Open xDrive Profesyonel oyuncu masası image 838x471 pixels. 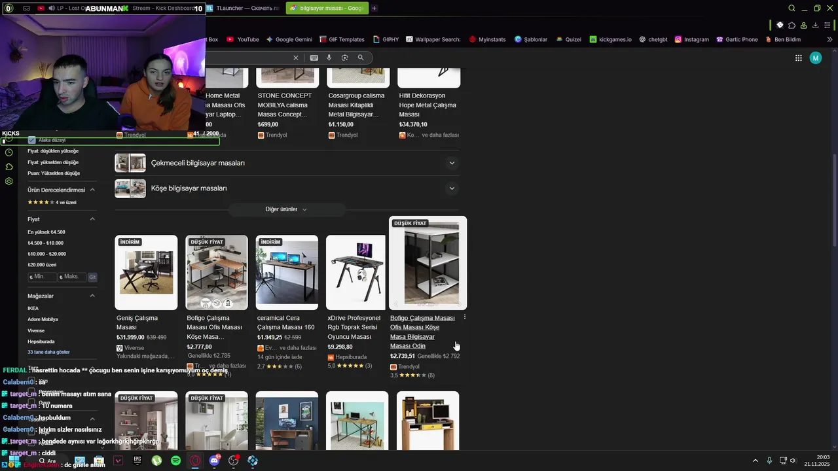356,272
